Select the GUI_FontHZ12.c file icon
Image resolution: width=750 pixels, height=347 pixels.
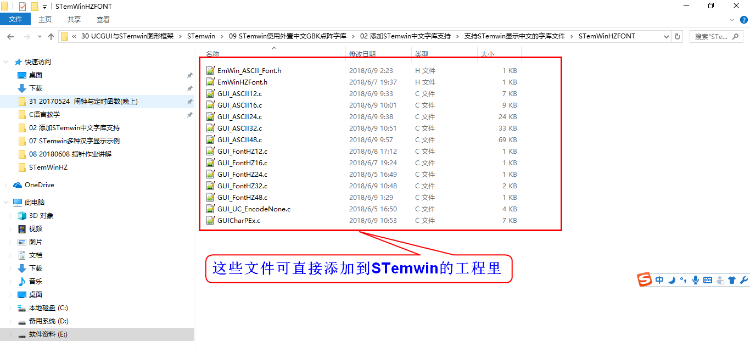(x=210, y=151)
